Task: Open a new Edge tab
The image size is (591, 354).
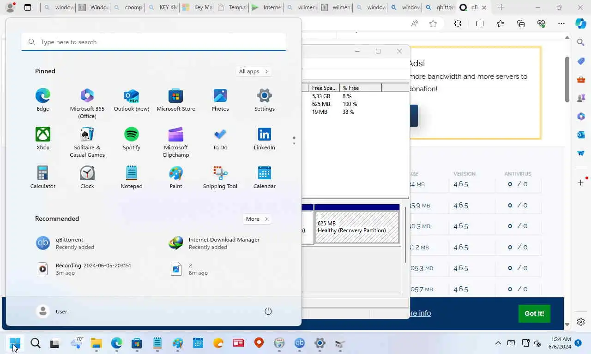Action: (501, 7)
